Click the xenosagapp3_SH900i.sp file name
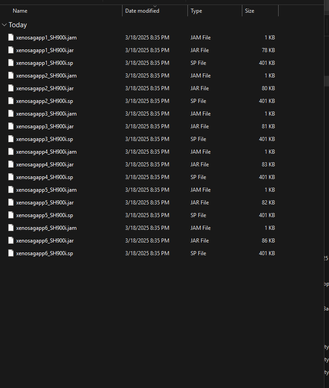329x388 pixels. pos(44,139)
